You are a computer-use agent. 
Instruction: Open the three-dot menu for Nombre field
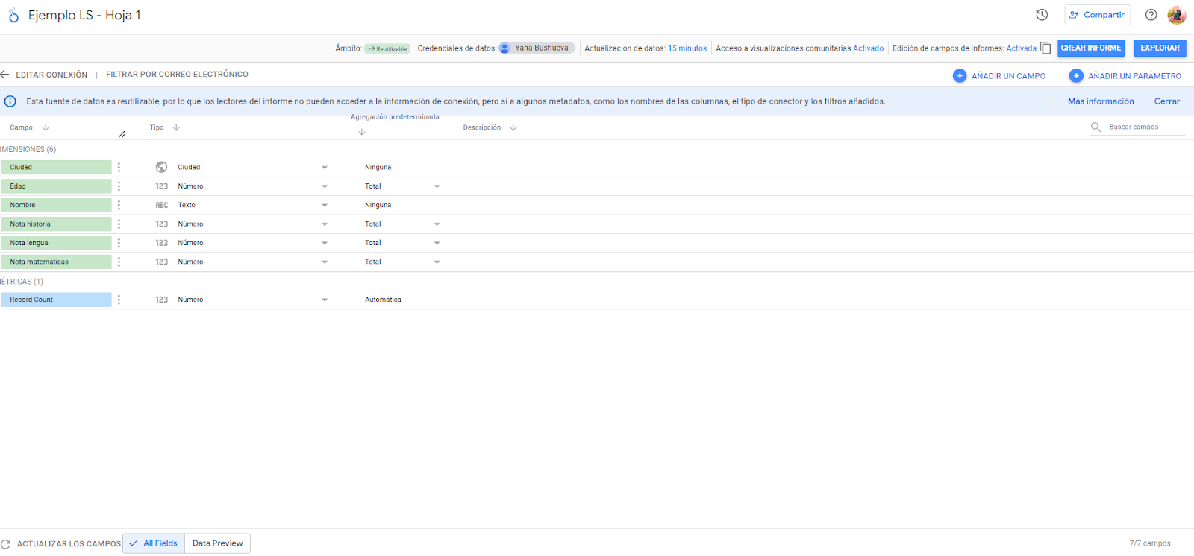click(119, 205)
